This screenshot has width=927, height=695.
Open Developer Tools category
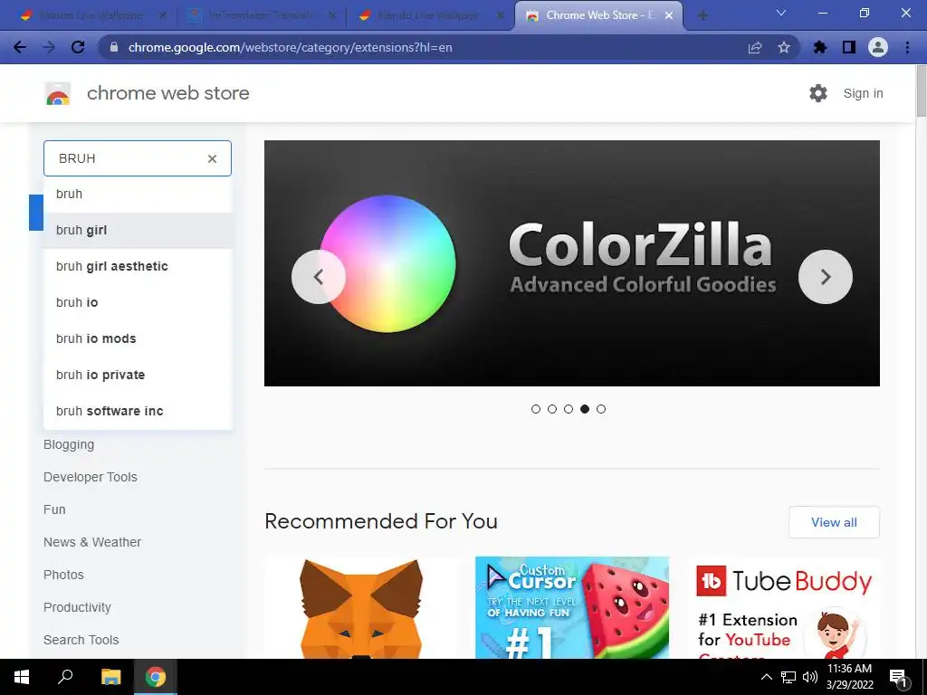tap(90, 477)
